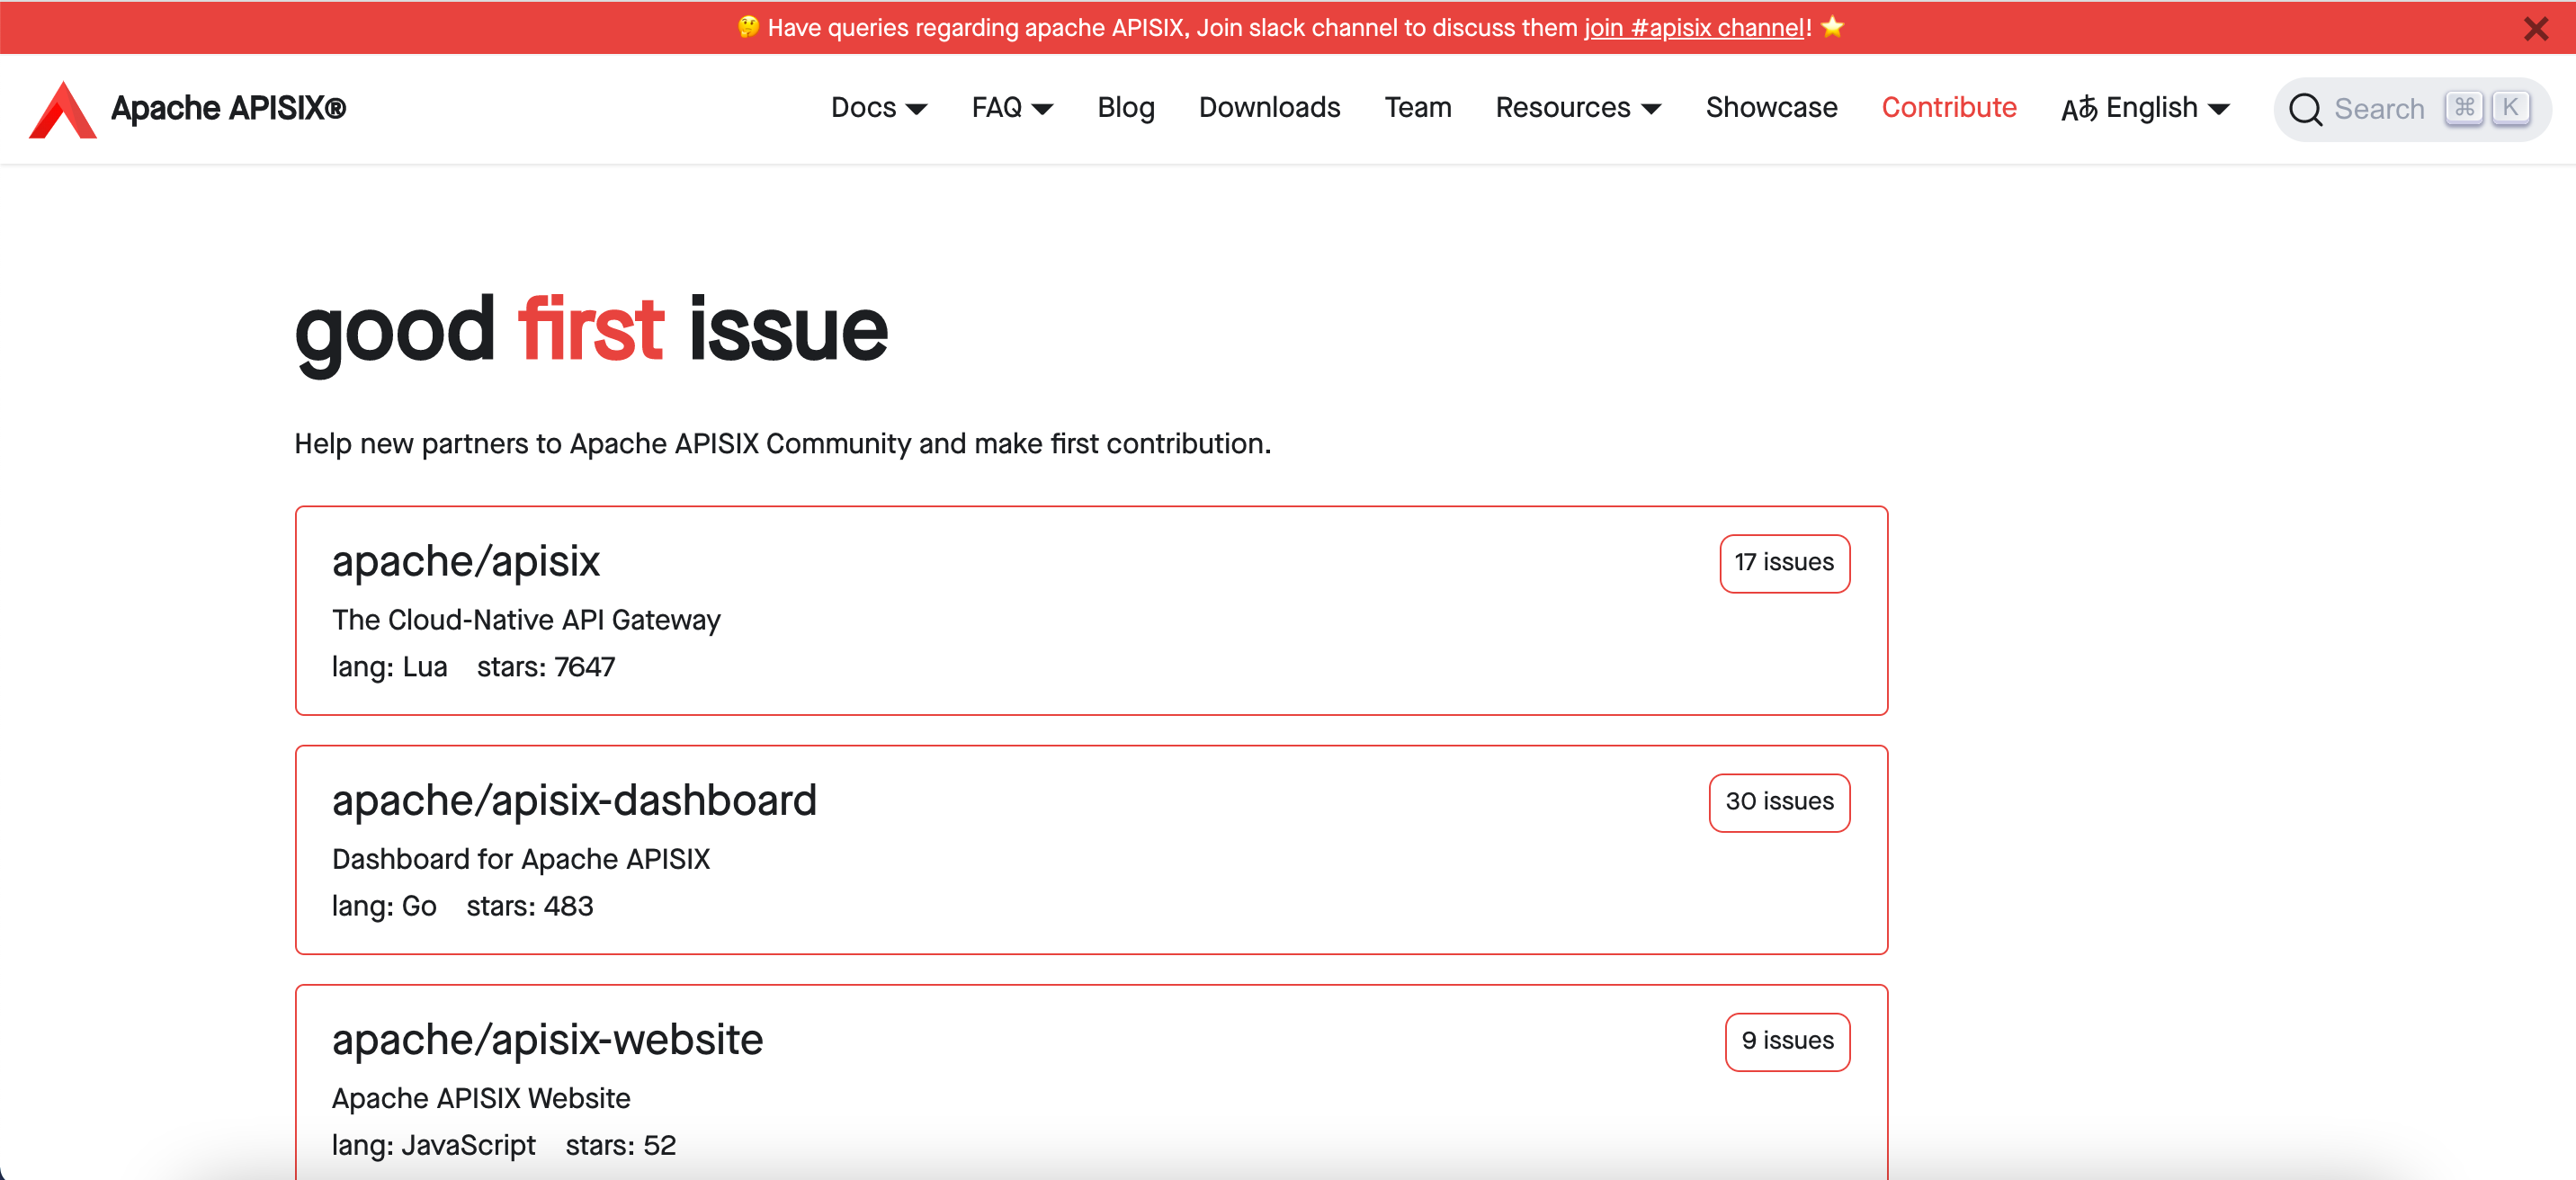
Task: Navigate to the Team page
Action: 1417,108
